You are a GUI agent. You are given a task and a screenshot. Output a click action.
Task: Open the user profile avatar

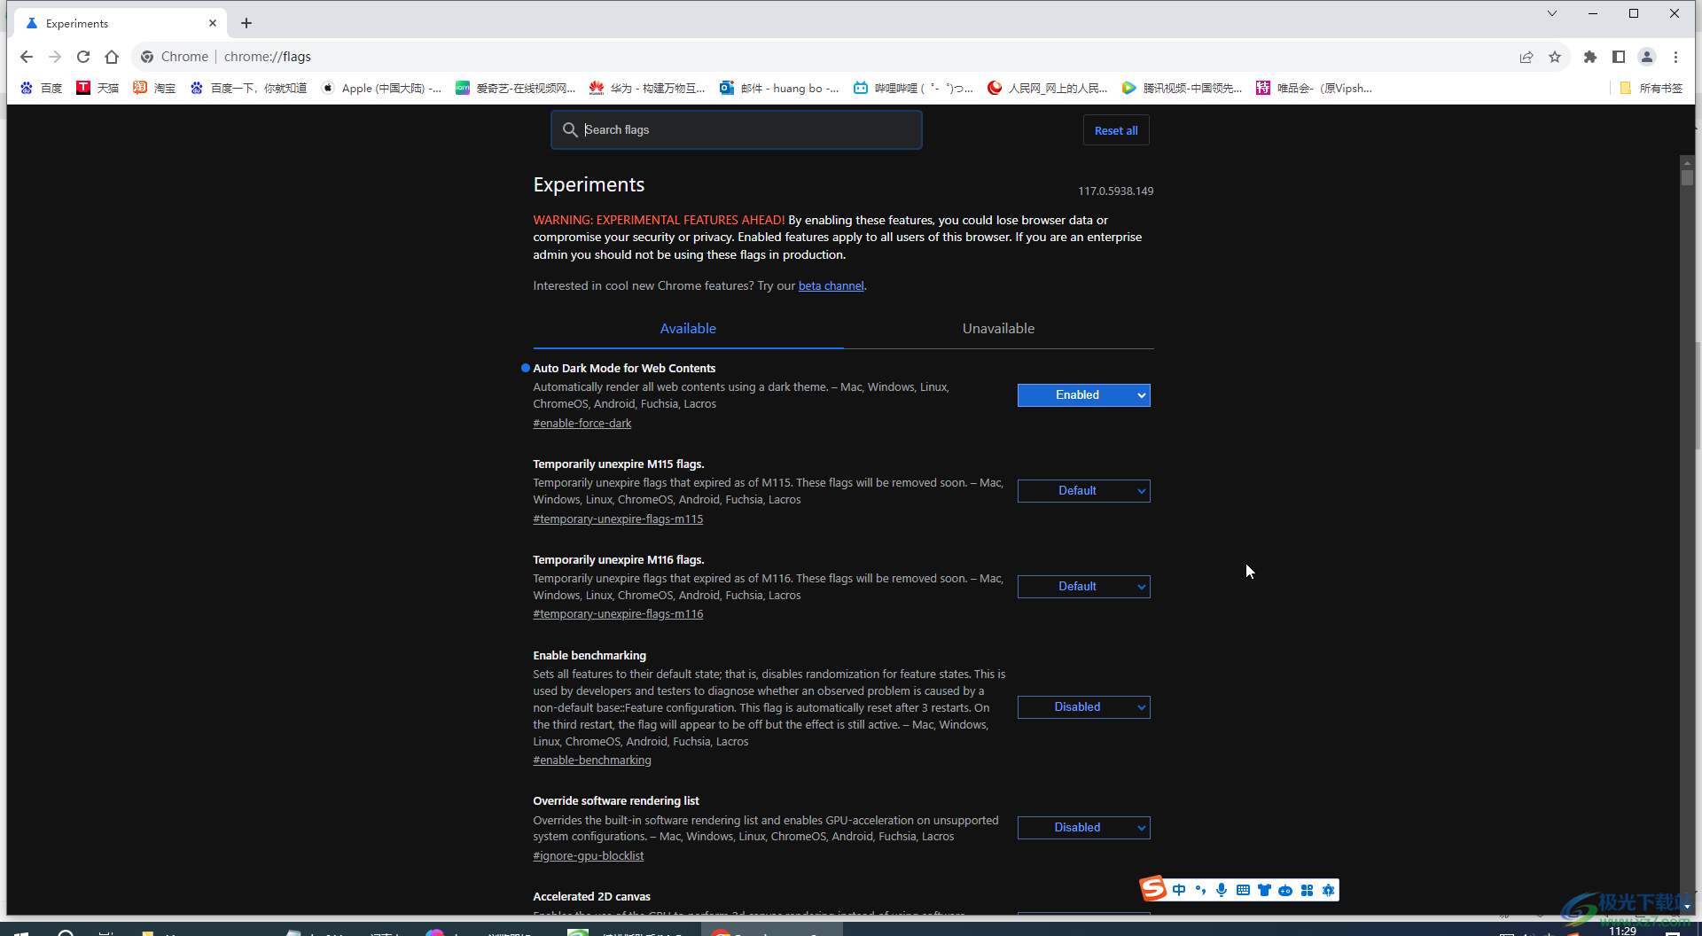coord(1647,57)
